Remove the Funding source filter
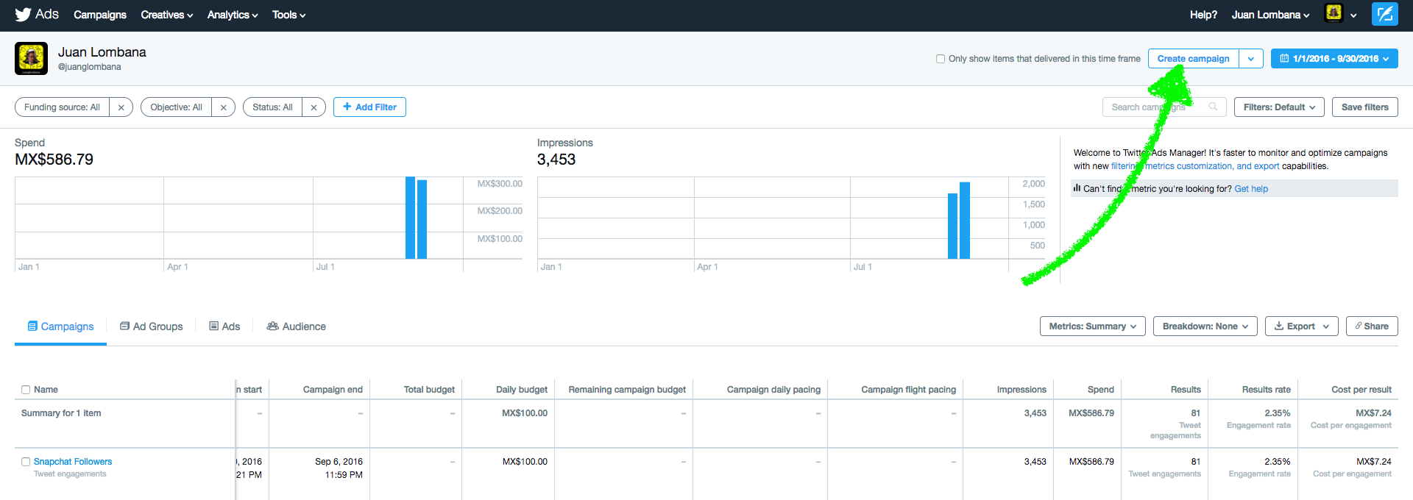The height and width of the screenshot is (500, 1413). [121, 107]
